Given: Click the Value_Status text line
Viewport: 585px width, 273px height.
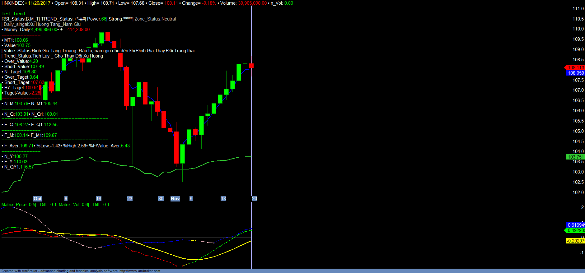Looking at the screenshot, I should click(99, 51).
